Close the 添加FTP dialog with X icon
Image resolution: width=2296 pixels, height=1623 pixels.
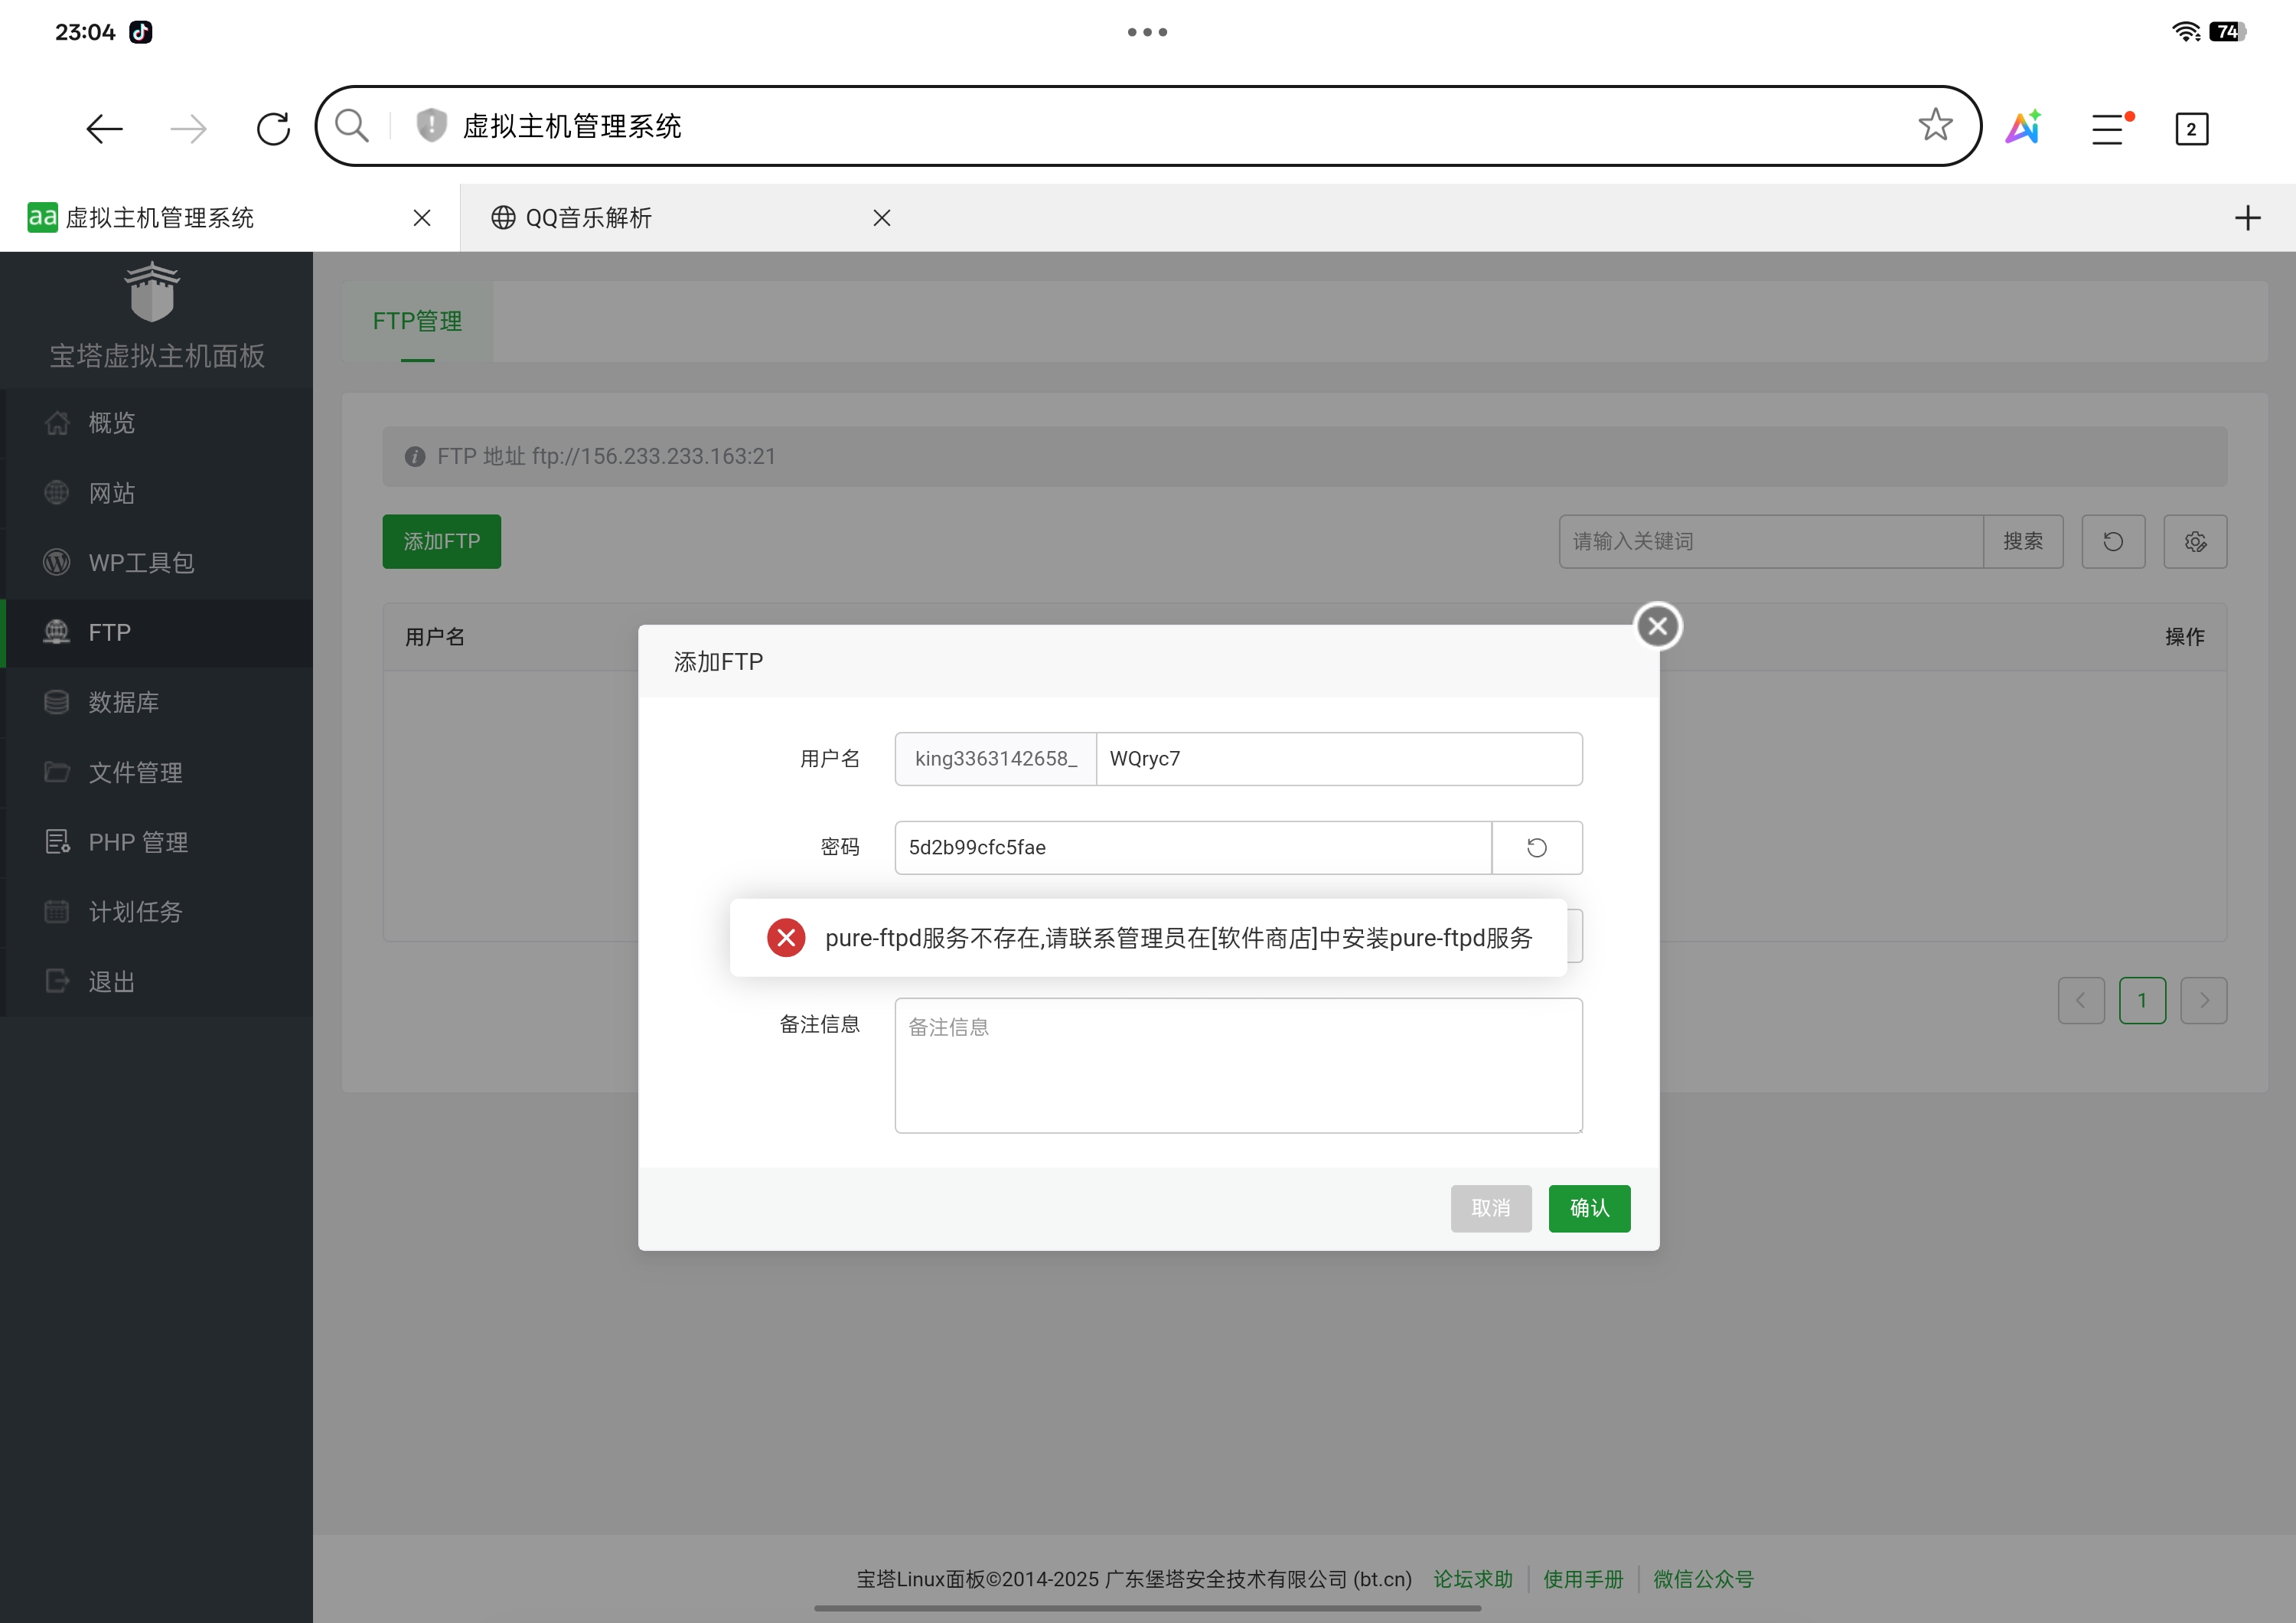tap(1657, 626)
